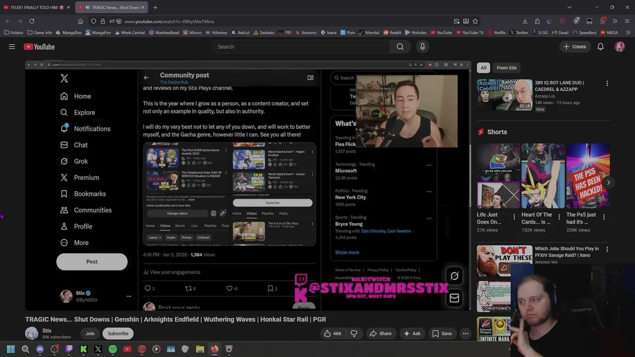Open the Windows Start menu
The image size is (635, 357).
coord(11,349)
